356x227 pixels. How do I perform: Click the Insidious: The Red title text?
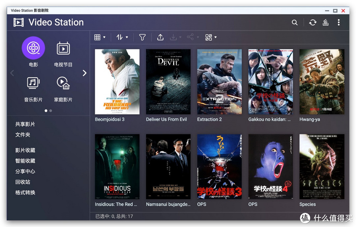pyautogui.click(x=116, y=204)
